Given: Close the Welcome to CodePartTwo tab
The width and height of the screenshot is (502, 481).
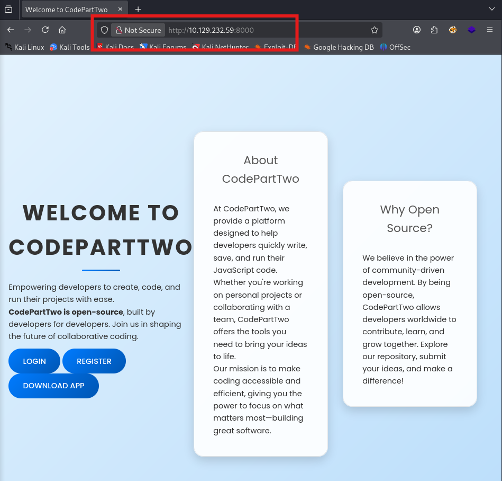Looking at the screenshot, I should click(x=121, y=10).
